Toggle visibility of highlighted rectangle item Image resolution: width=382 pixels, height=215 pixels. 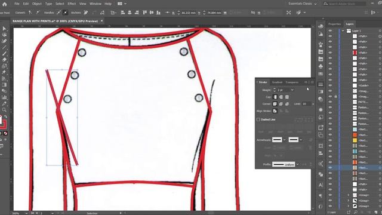[x=330, y=168]
